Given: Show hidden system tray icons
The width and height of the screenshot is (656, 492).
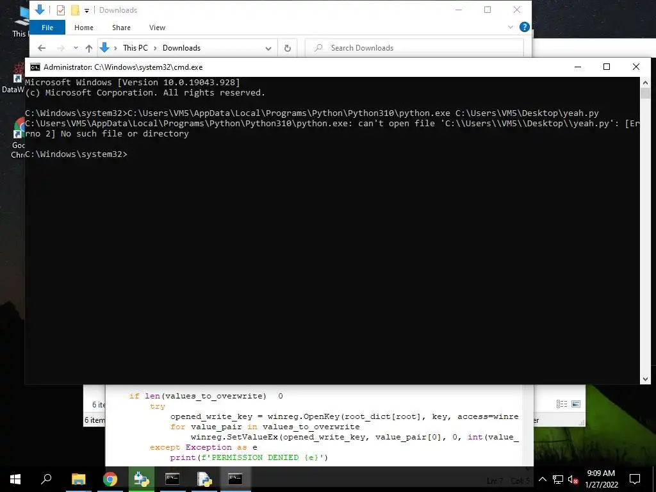Looking at the screenshot, I should tap(542, 479).
